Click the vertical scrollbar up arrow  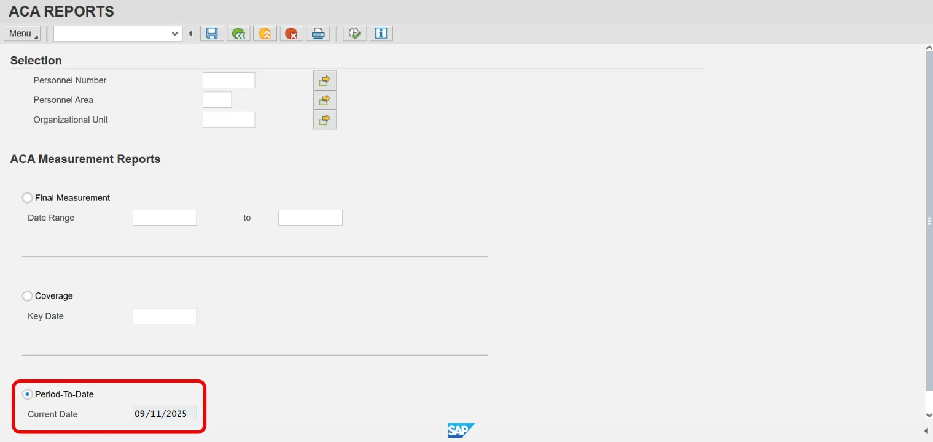pos(928,48)
